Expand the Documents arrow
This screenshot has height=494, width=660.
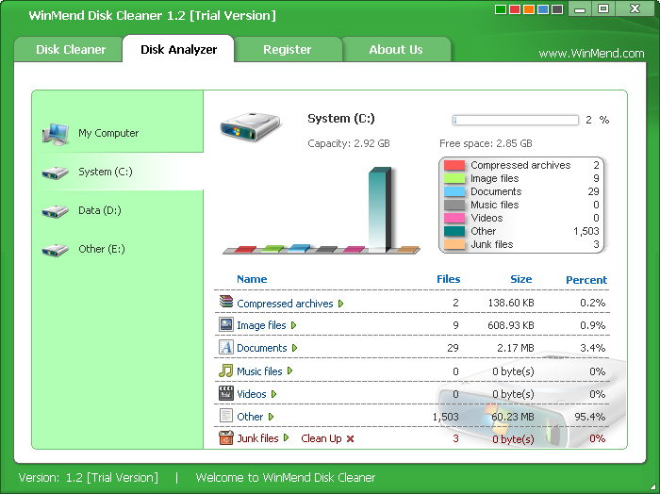[x=294, y=348]
